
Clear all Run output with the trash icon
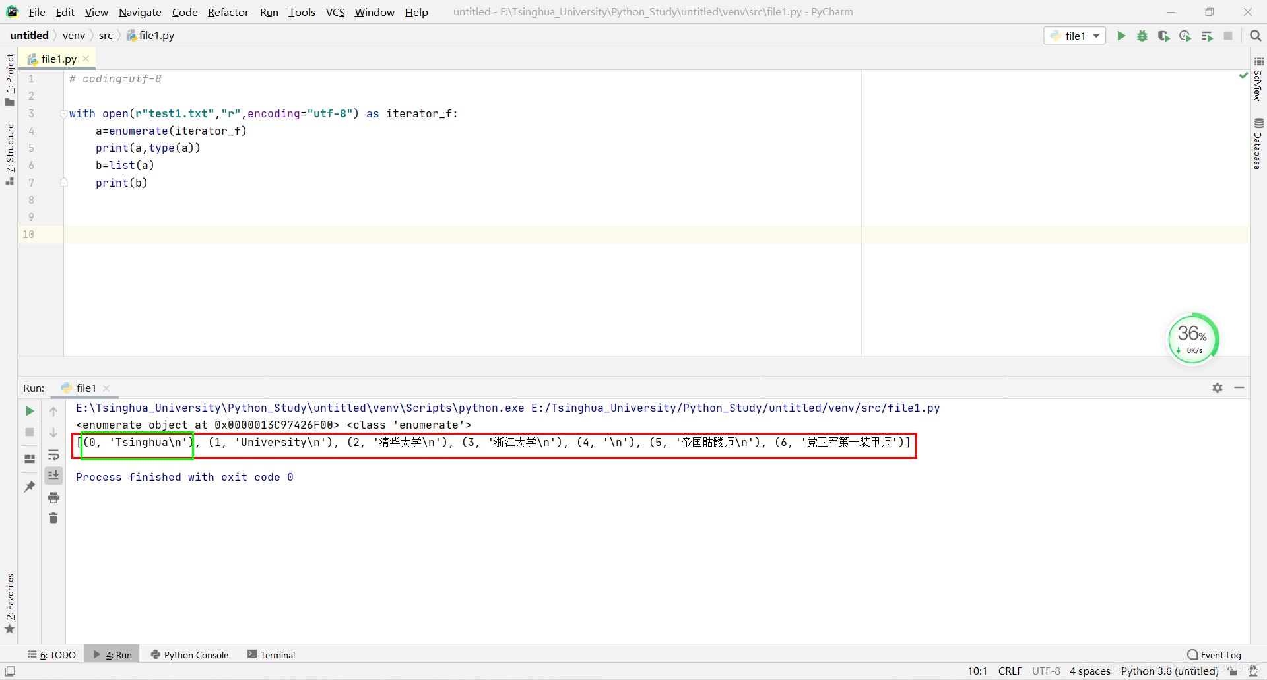click(53, 518)
